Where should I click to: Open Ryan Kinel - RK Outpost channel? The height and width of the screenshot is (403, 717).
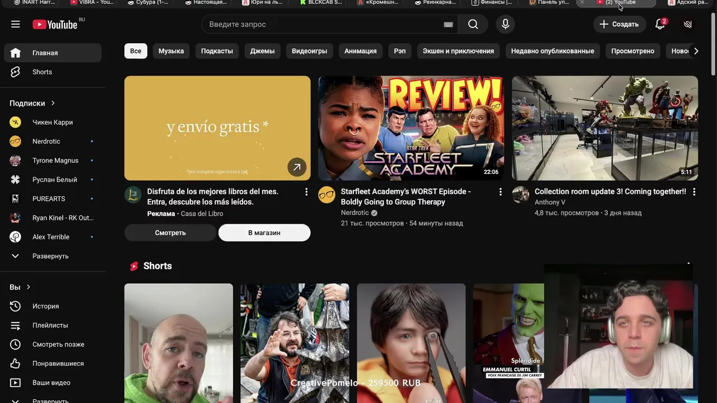pyautogui.click(x=53, y=218)
